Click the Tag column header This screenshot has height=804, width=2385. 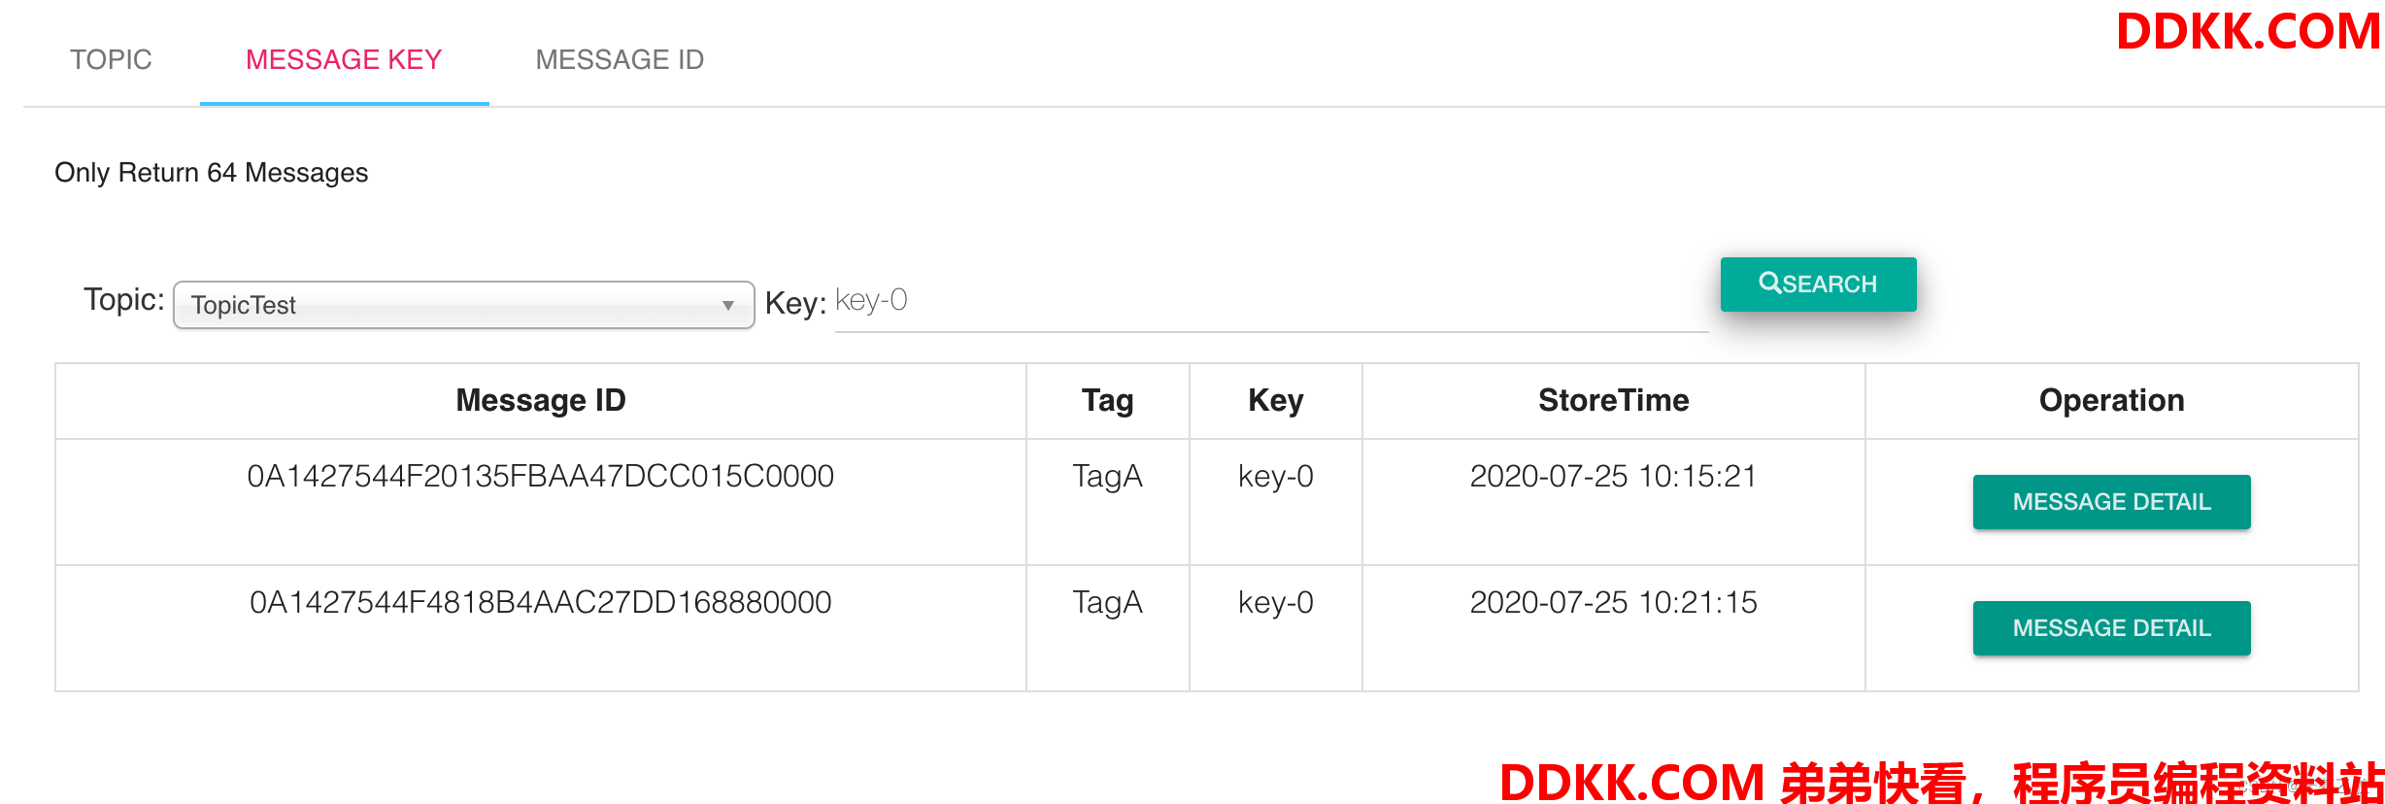point(1107,400)
